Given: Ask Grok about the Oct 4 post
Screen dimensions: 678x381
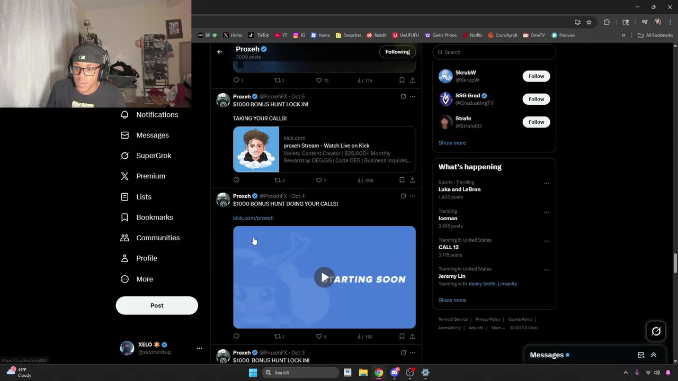Looking at the screenshot, I should [x=403, y=196].
